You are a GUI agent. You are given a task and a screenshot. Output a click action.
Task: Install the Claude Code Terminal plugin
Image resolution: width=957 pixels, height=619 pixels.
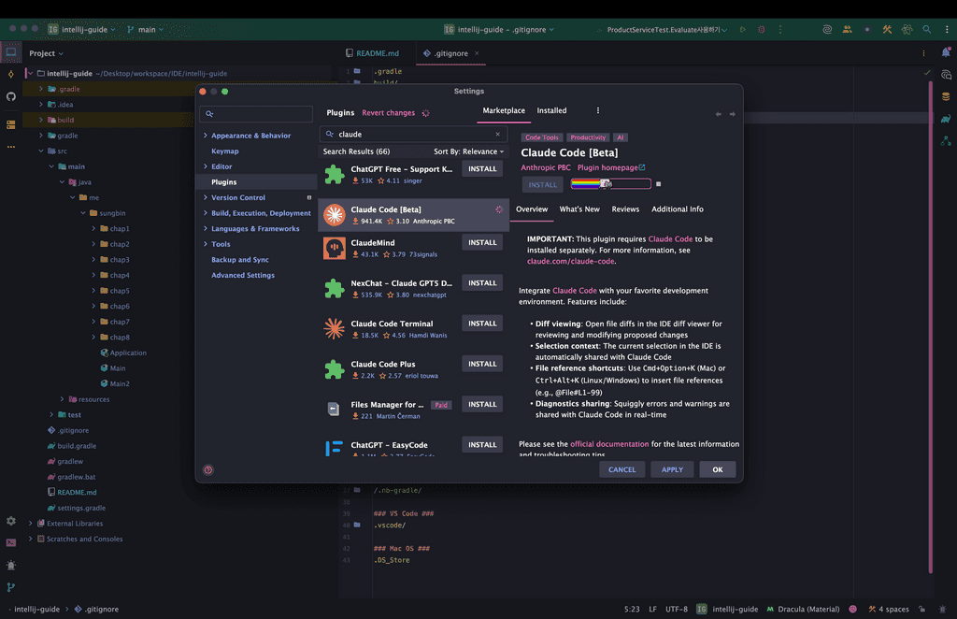pos(482,324)
